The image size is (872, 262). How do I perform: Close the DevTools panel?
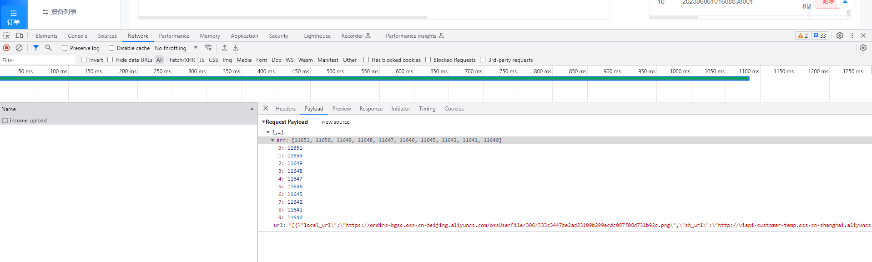coord(863,35)
